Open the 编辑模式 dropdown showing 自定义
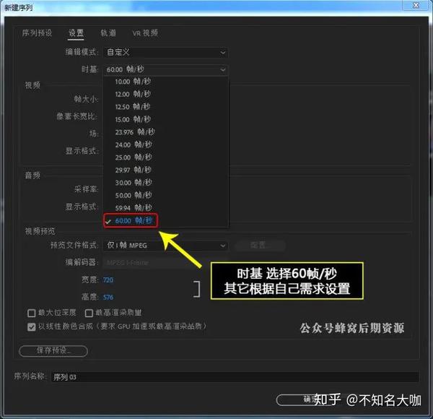 click(x=166, y=52)
